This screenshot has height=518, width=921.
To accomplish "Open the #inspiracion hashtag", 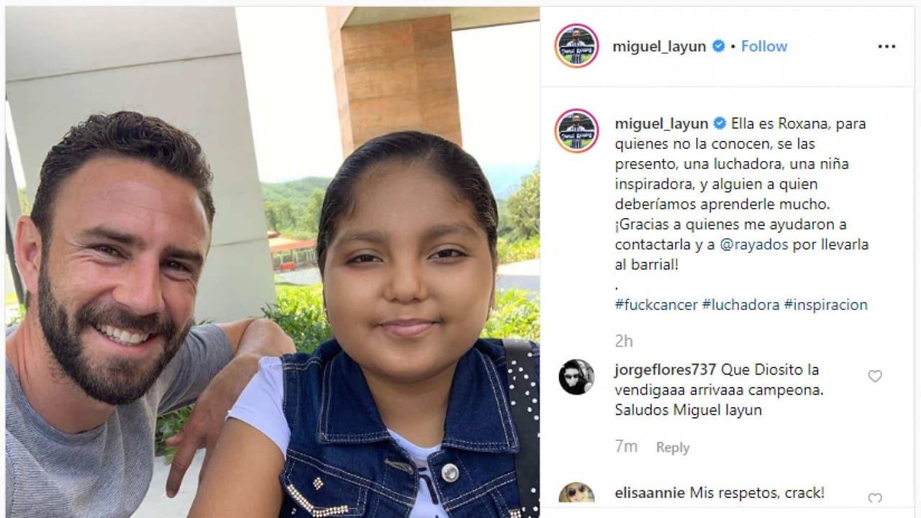I will (826, 304).
